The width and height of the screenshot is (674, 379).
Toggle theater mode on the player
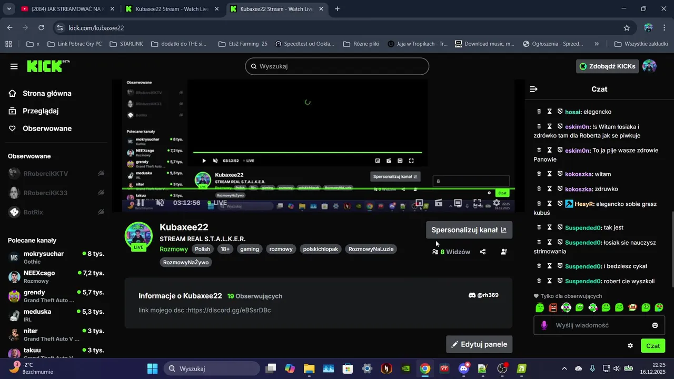tap(458, 203)
